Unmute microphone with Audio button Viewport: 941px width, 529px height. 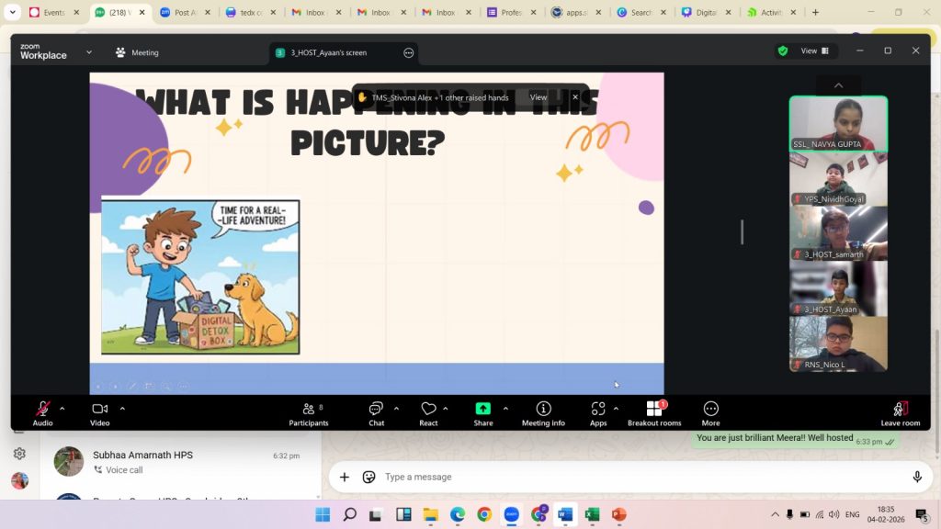[x=42, y=412]
